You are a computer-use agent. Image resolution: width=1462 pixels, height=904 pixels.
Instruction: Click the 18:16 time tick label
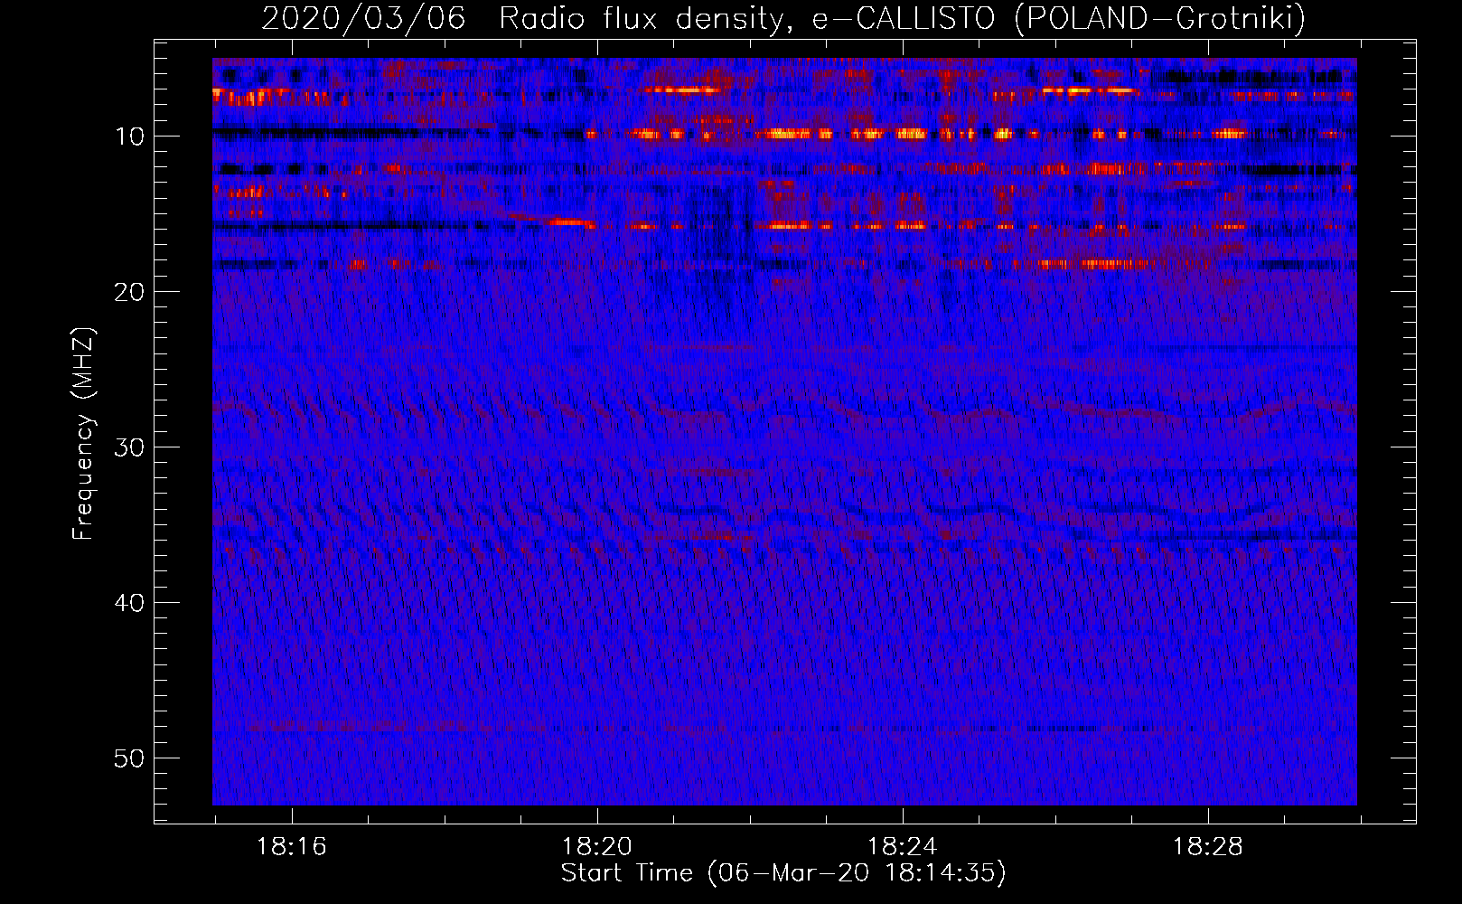click(x=292, y=847)
